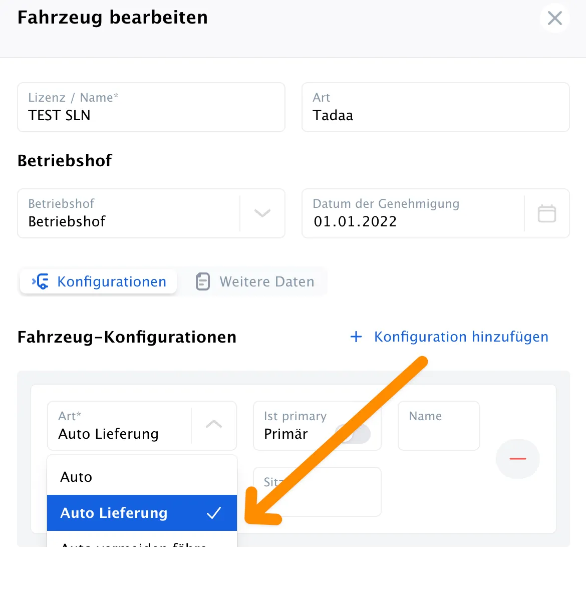The width and height of the screenshot is (586, 596).
Task: Collapse the Art dropdown chevron
Action: 214,424
